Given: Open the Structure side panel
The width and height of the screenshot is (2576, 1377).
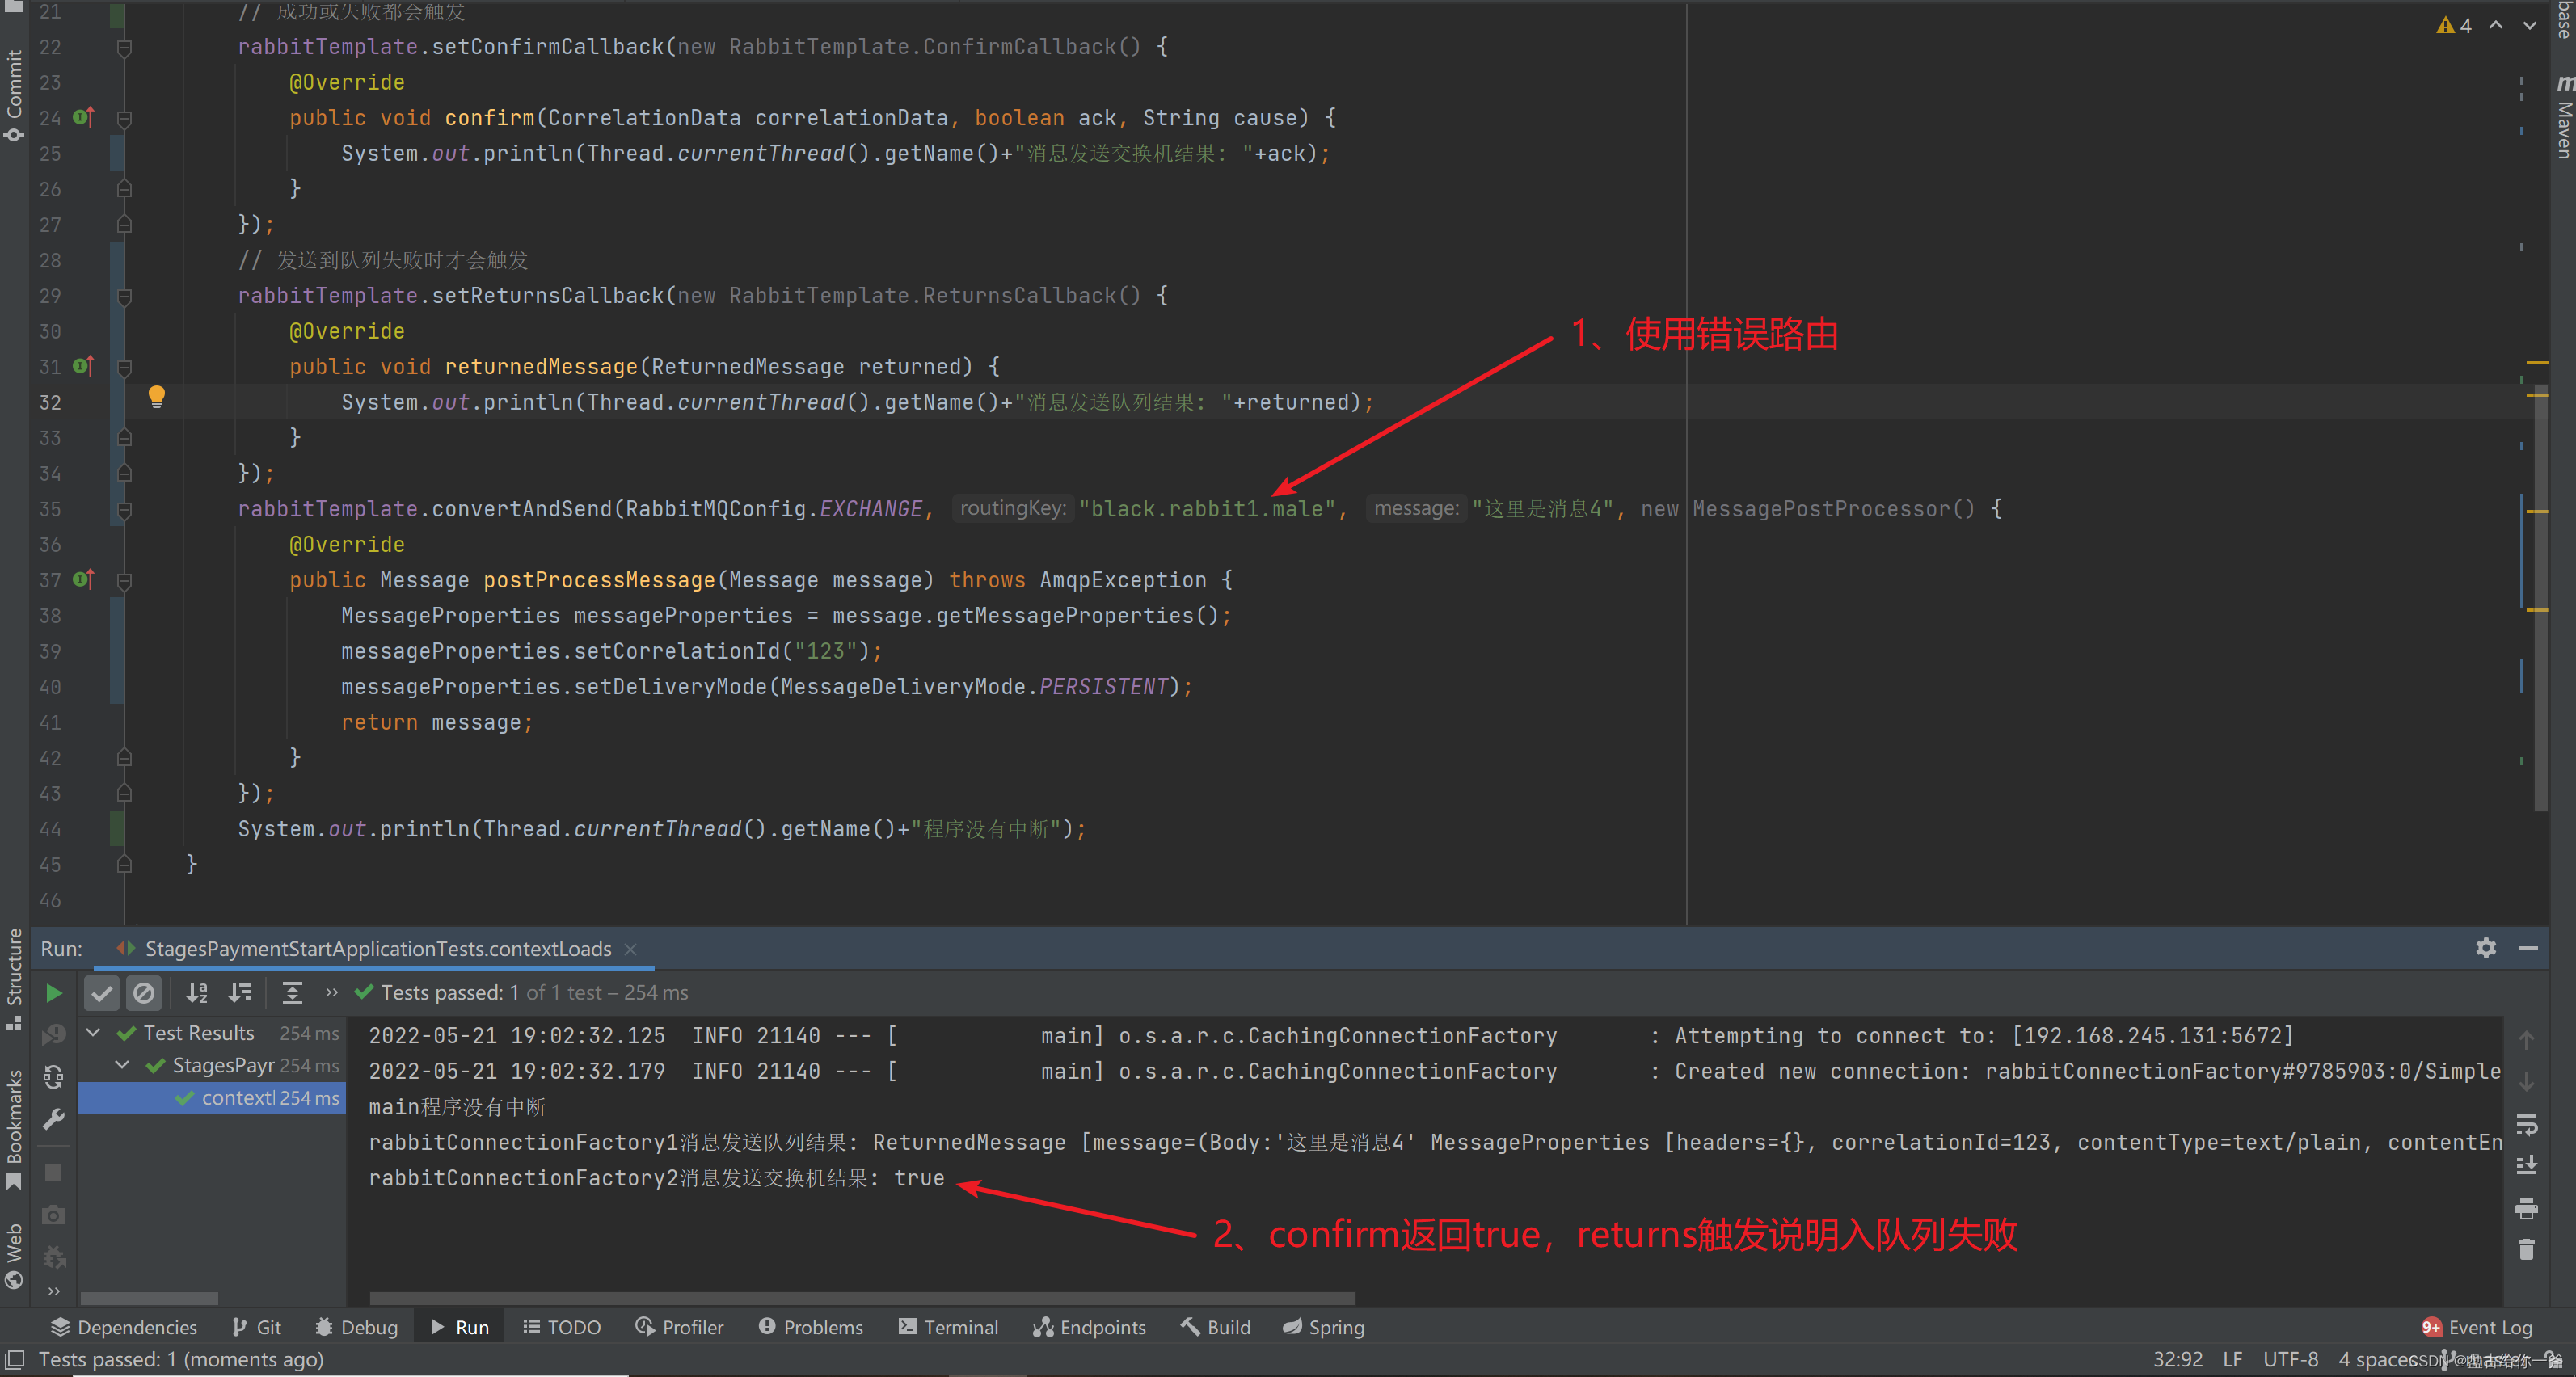Looking at the screenshot, I should pyautogui.click(x=14, y=980).
